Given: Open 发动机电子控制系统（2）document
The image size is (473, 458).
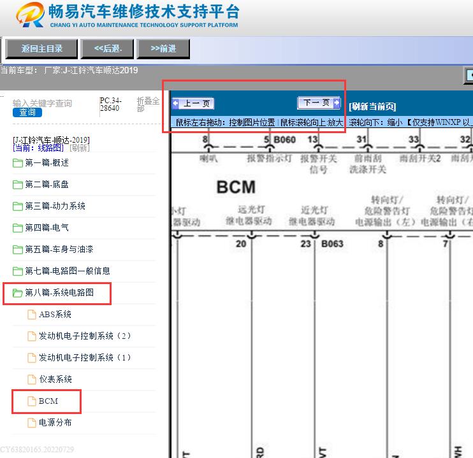Looking at the screenshot, I should coord(84,336).
